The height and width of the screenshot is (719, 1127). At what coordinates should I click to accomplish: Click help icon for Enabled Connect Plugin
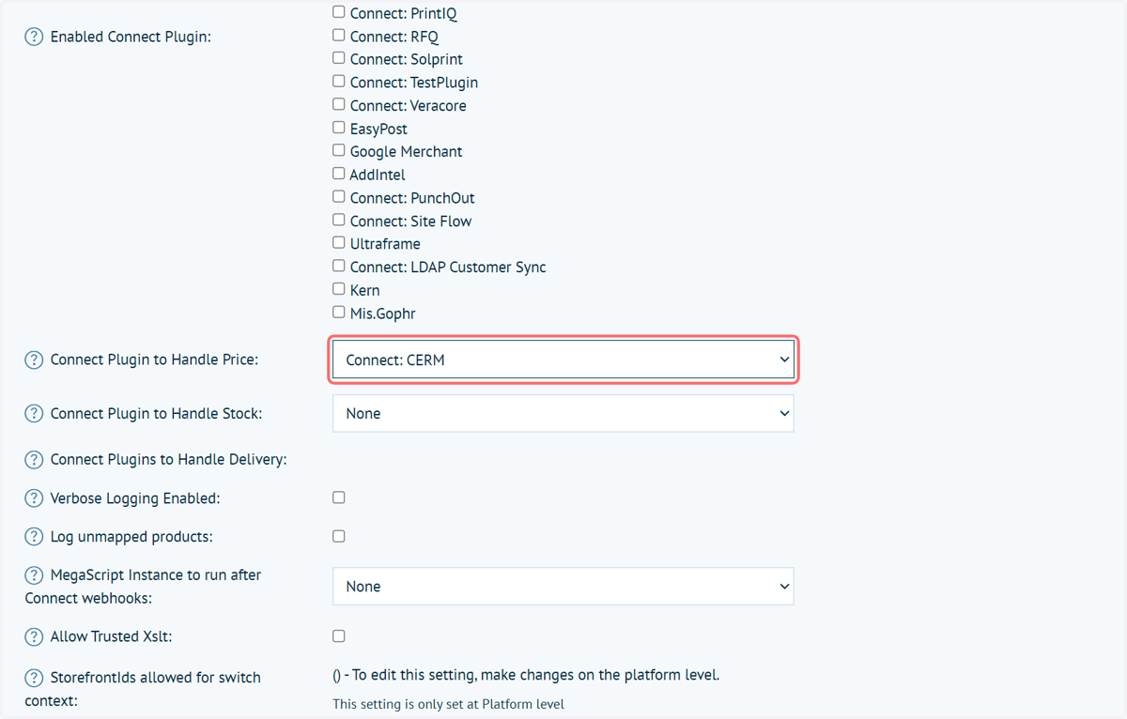click(x=34, y=38)
